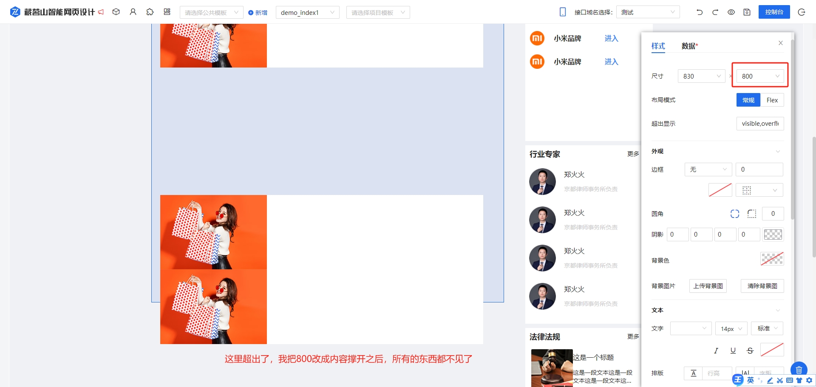This screenshot has width=816, height=387.
Task: Click 更多 link beside 法律法规
Action: coord(633,336)
